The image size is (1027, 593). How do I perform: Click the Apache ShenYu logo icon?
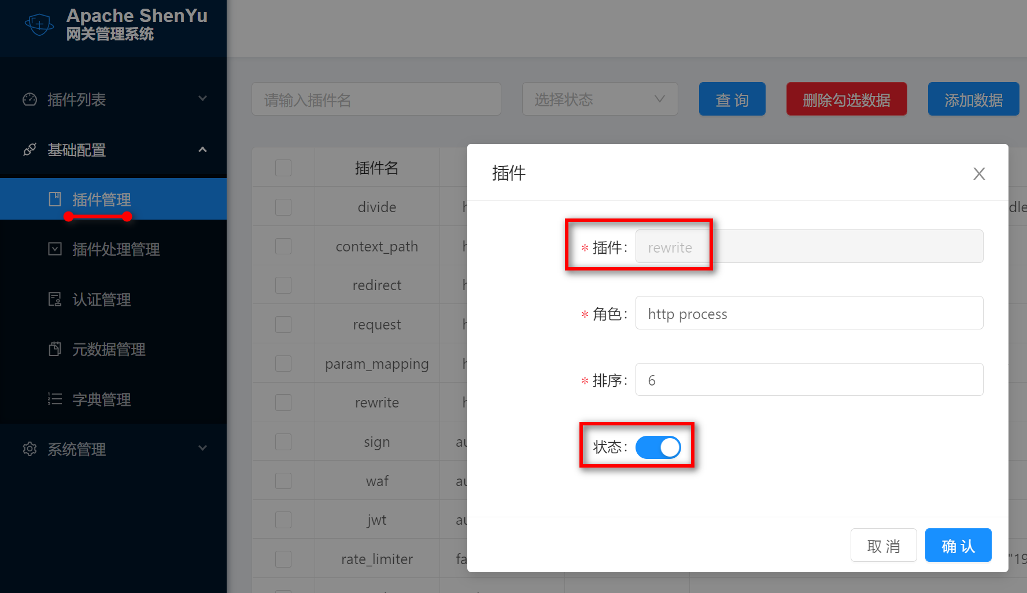click(39, 24)
